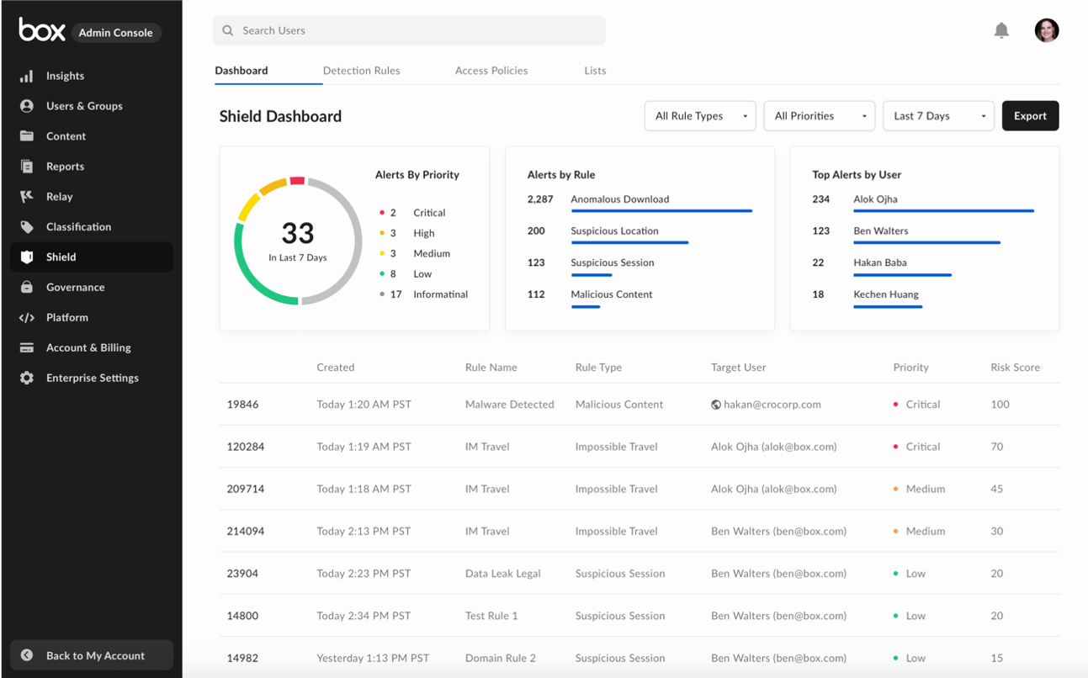Viewport: 1088px width, 678px height.
Task: Click the search magnifier icon
Action: tap(228, 30)
